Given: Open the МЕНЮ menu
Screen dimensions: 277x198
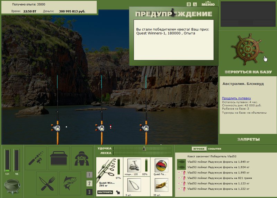Looking at the screenshot, I should (x=208, y=4).
